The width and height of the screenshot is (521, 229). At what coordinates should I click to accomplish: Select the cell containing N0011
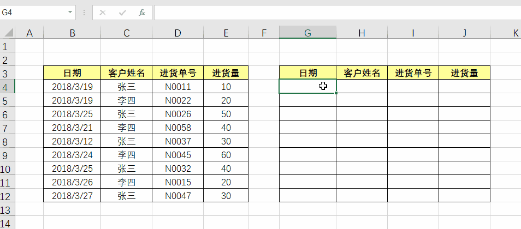178,87
